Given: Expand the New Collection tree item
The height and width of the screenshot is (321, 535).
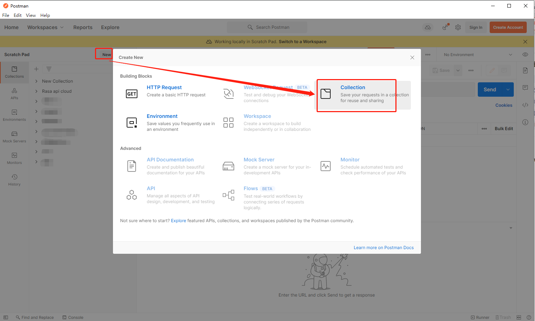Looking at the screenshot, I should point(36,81).
